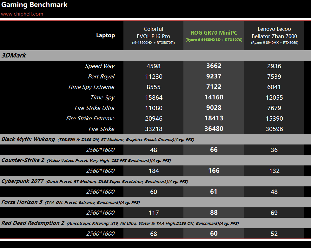311x248 pixels.
Task: Select the Gaming Benchmark title
Action: (x=34, y=5)
